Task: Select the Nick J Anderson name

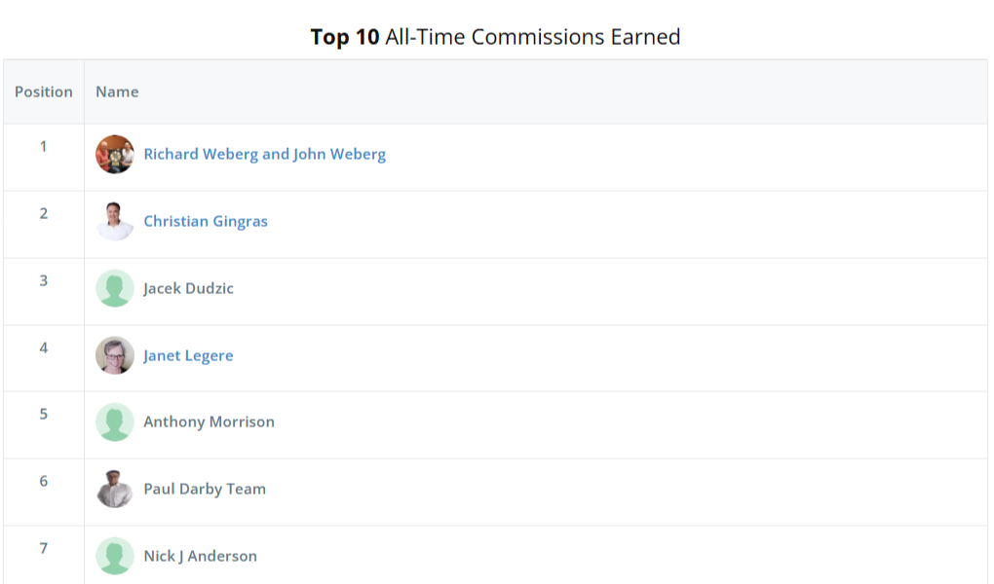Action: point(200,557)
